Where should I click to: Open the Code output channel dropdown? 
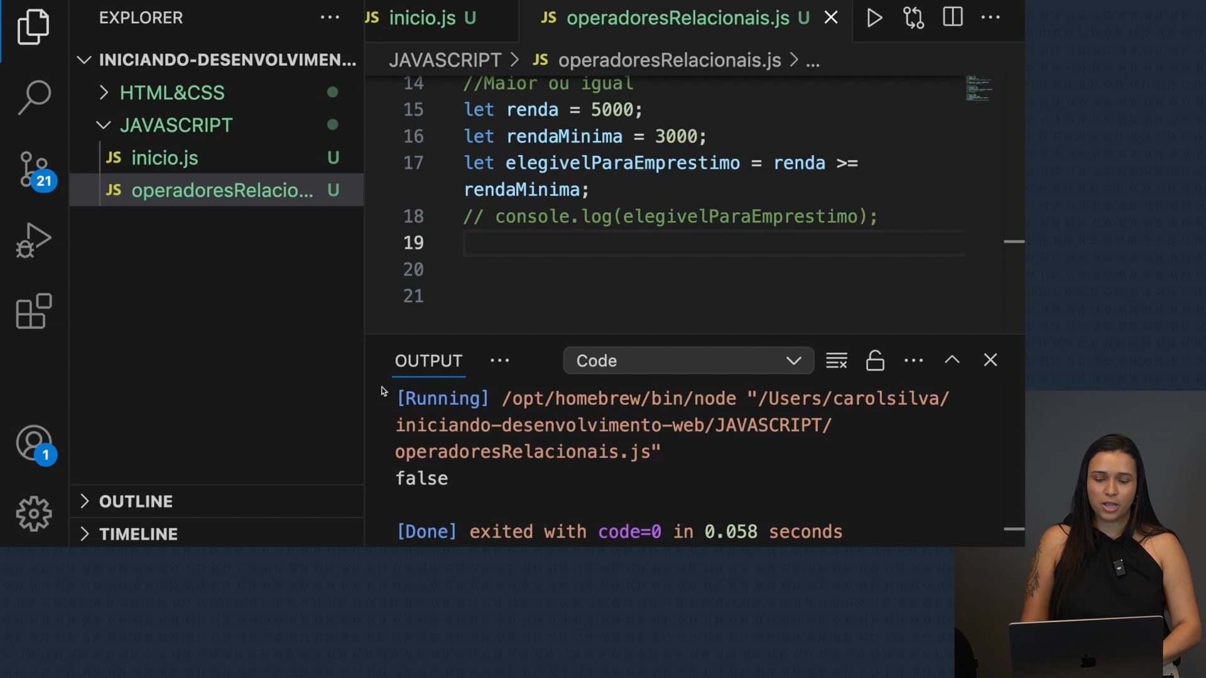coord(688,361)
